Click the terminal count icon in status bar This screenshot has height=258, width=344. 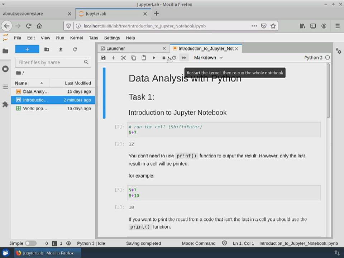coord(54,243)
